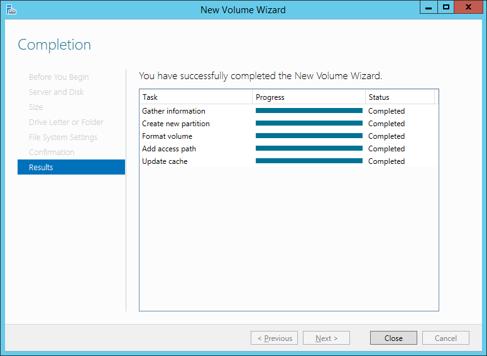Click the wizard icon in title bar

click(x=11, y=9)
